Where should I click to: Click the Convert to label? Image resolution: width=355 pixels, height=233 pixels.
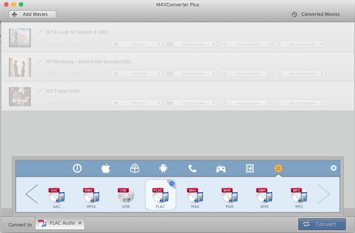(20, 225)
